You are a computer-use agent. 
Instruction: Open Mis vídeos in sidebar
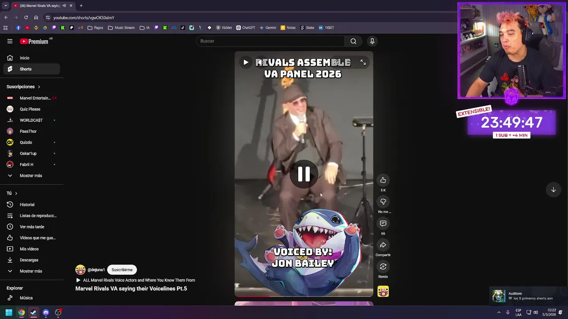32,249
